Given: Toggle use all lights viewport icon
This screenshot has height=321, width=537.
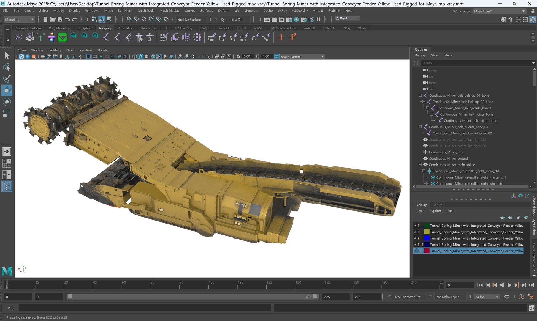Looking at the screenshot, I should pos(165,56).
